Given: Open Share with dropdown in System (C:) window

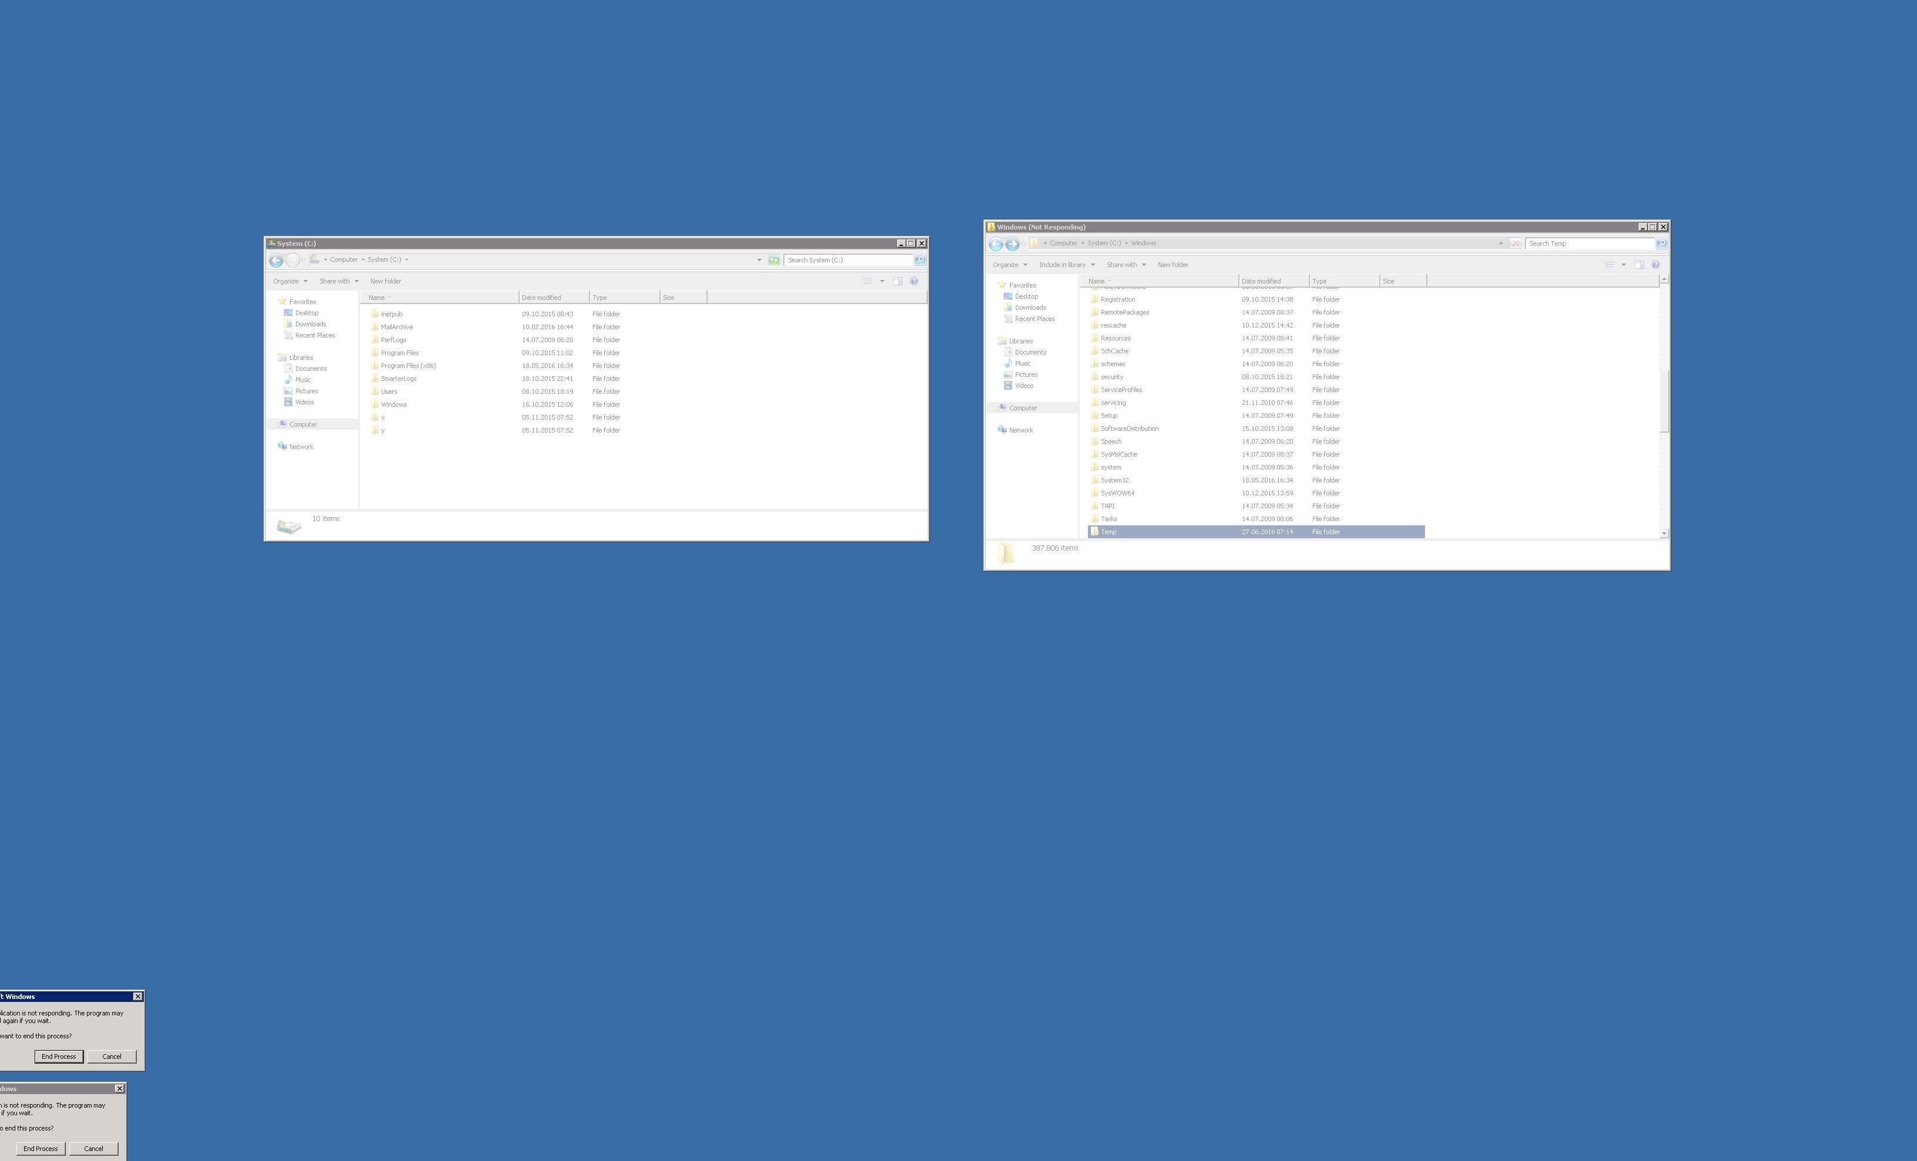Looking at the screenshot, I should tap(338, 282).
